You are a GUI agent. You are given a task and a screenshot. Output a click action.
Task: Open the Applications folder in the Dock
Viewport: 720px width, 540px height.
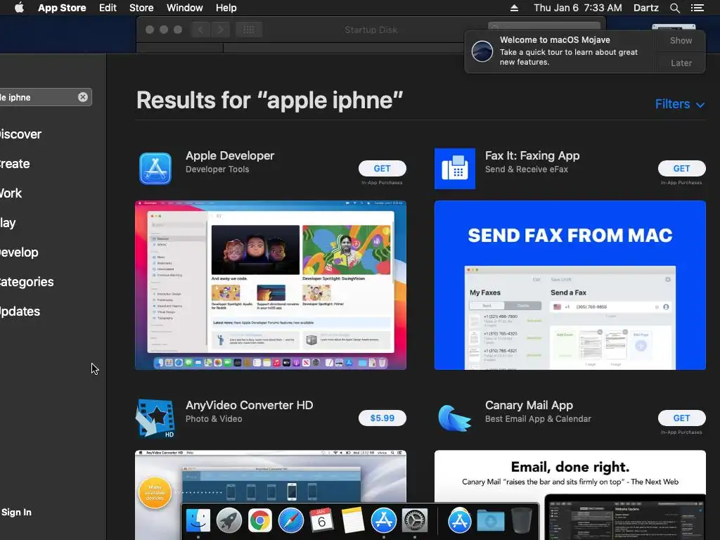[x=460, y=521]
